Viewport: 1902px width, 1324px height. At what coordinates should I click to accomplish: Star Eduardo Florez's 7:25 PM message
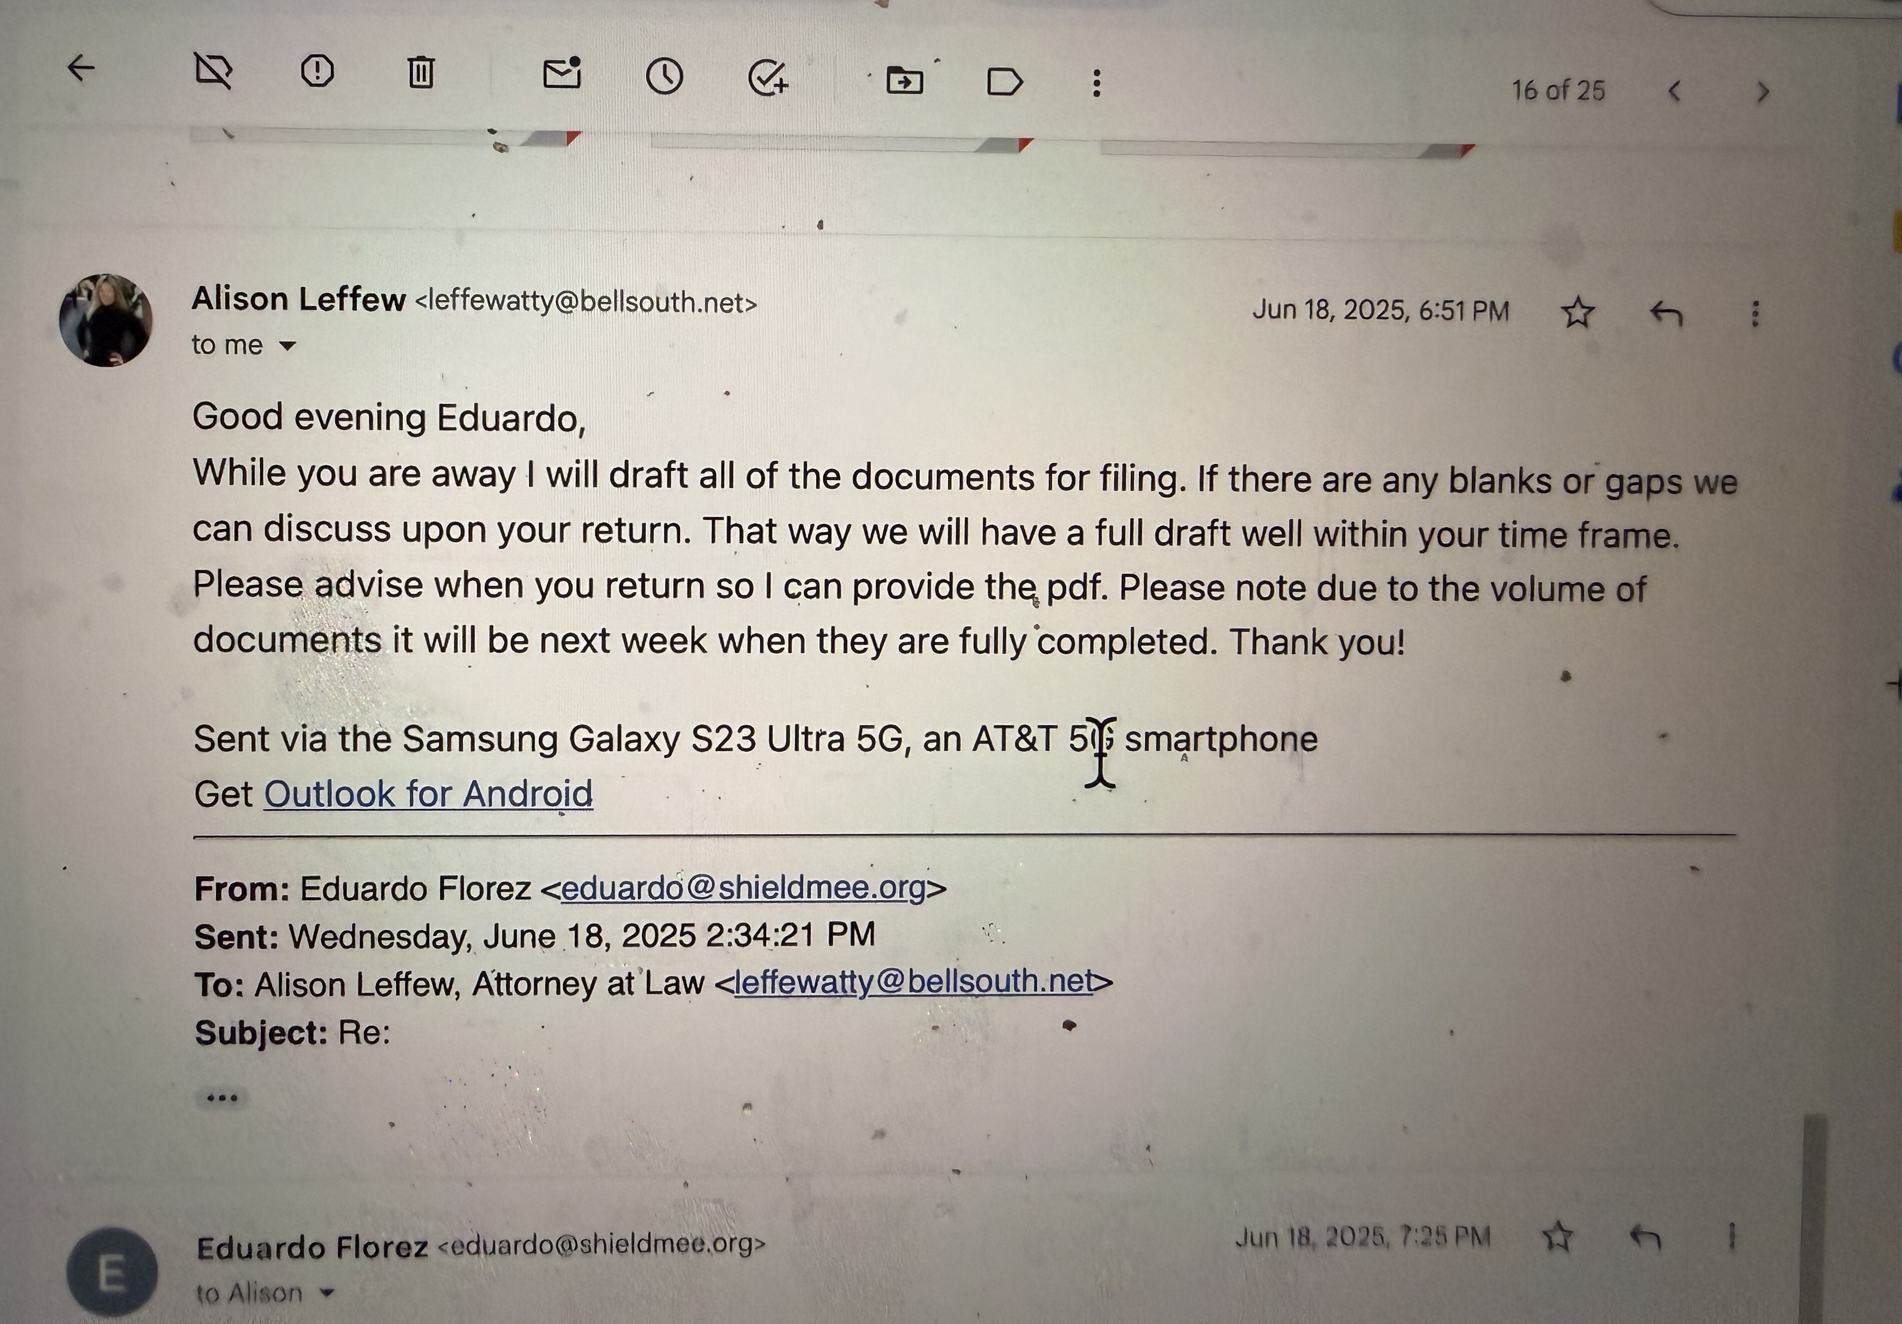coord(1558,1236)
